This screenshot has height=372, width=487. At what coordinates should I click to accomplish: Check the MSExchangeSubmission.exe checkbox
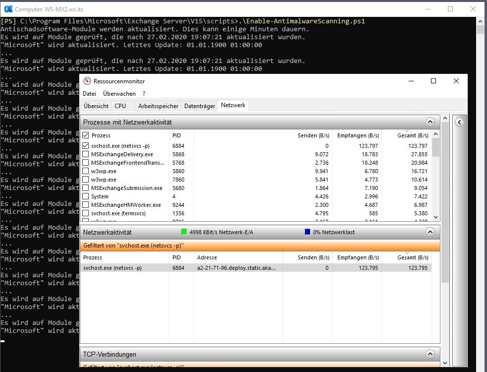86,188
